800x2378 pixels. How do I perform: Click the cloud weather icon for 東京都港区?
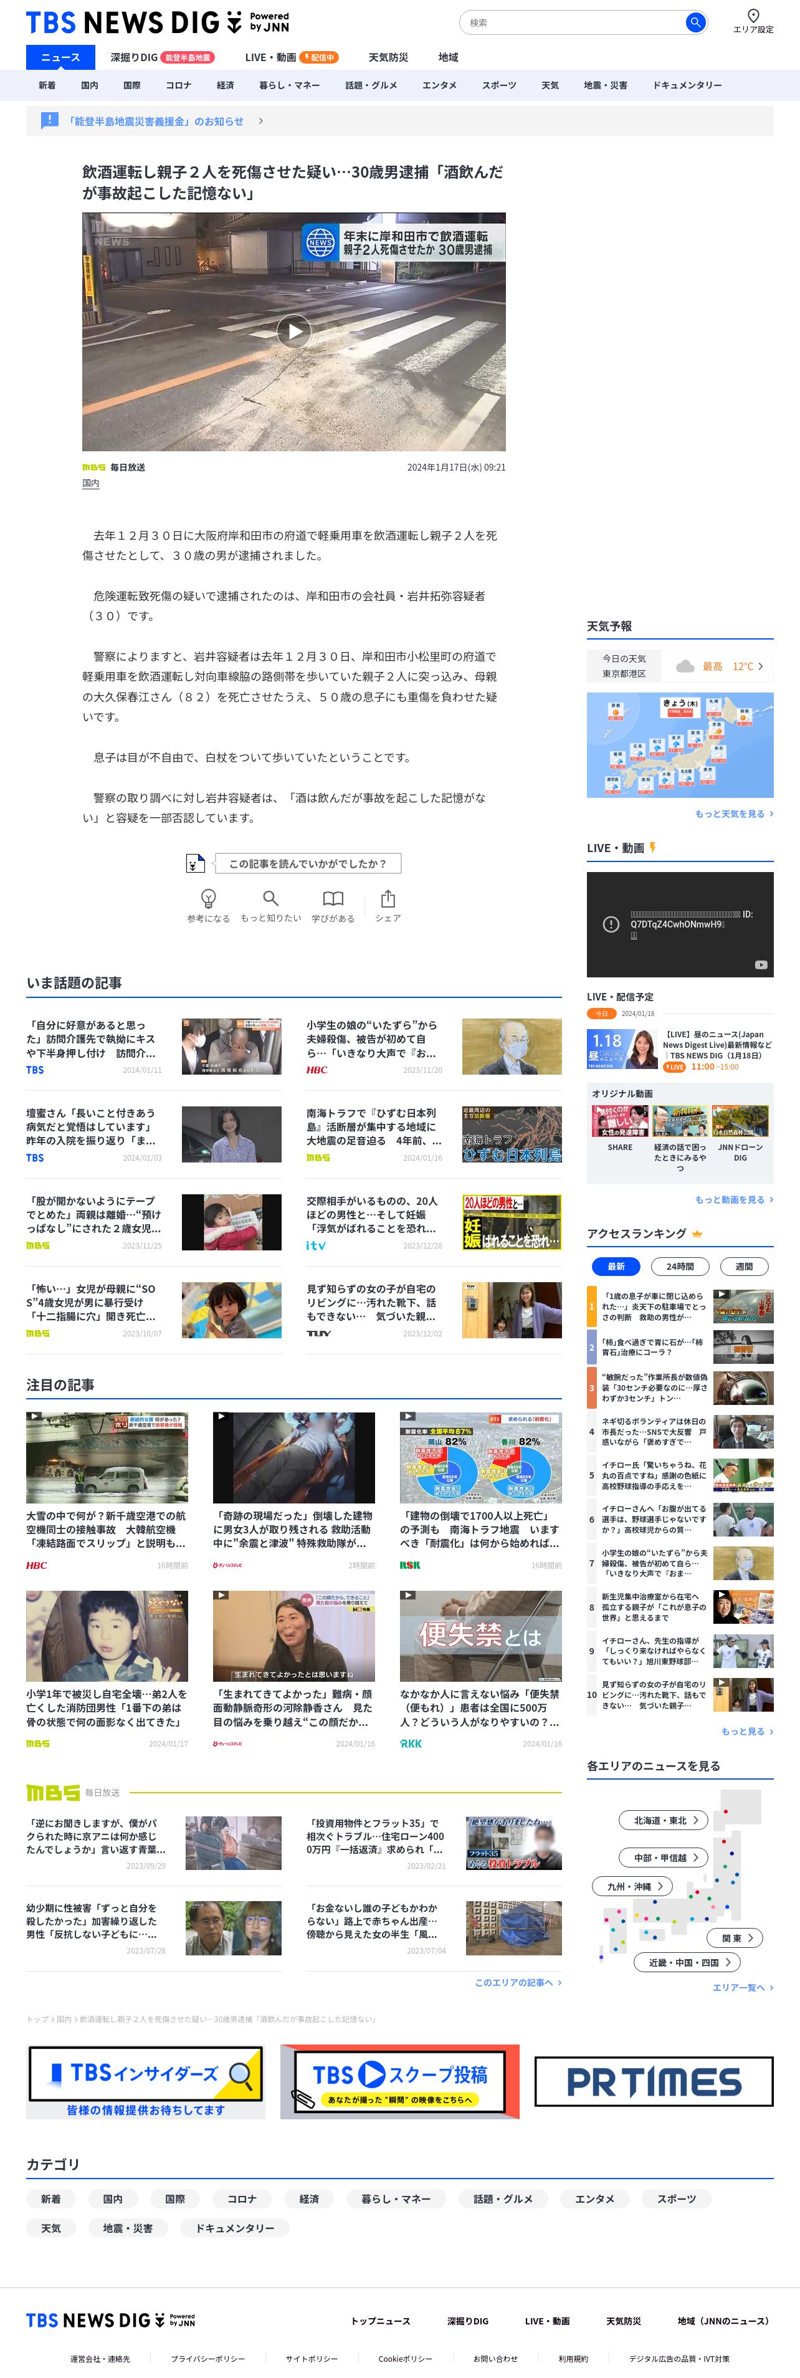[x=685, y=666]
